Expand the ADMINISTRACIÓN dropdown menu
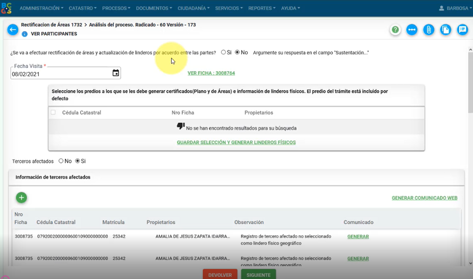473x279 pixels. (41, 8)
